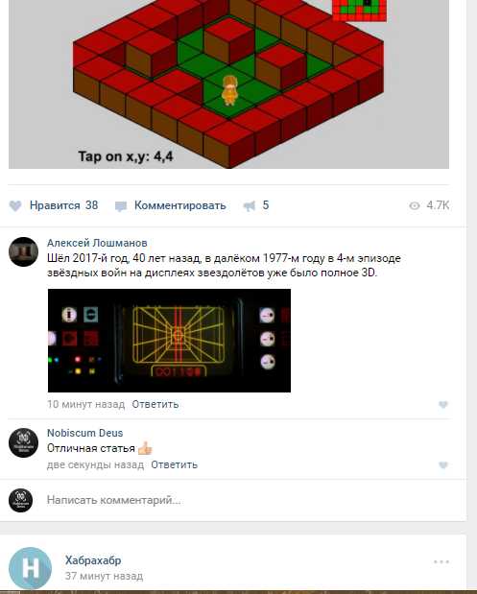Viewport: 477px width, 594px height.
Task: Click Нравится like label
Action: pyautogui.click(x=55, y=205)
